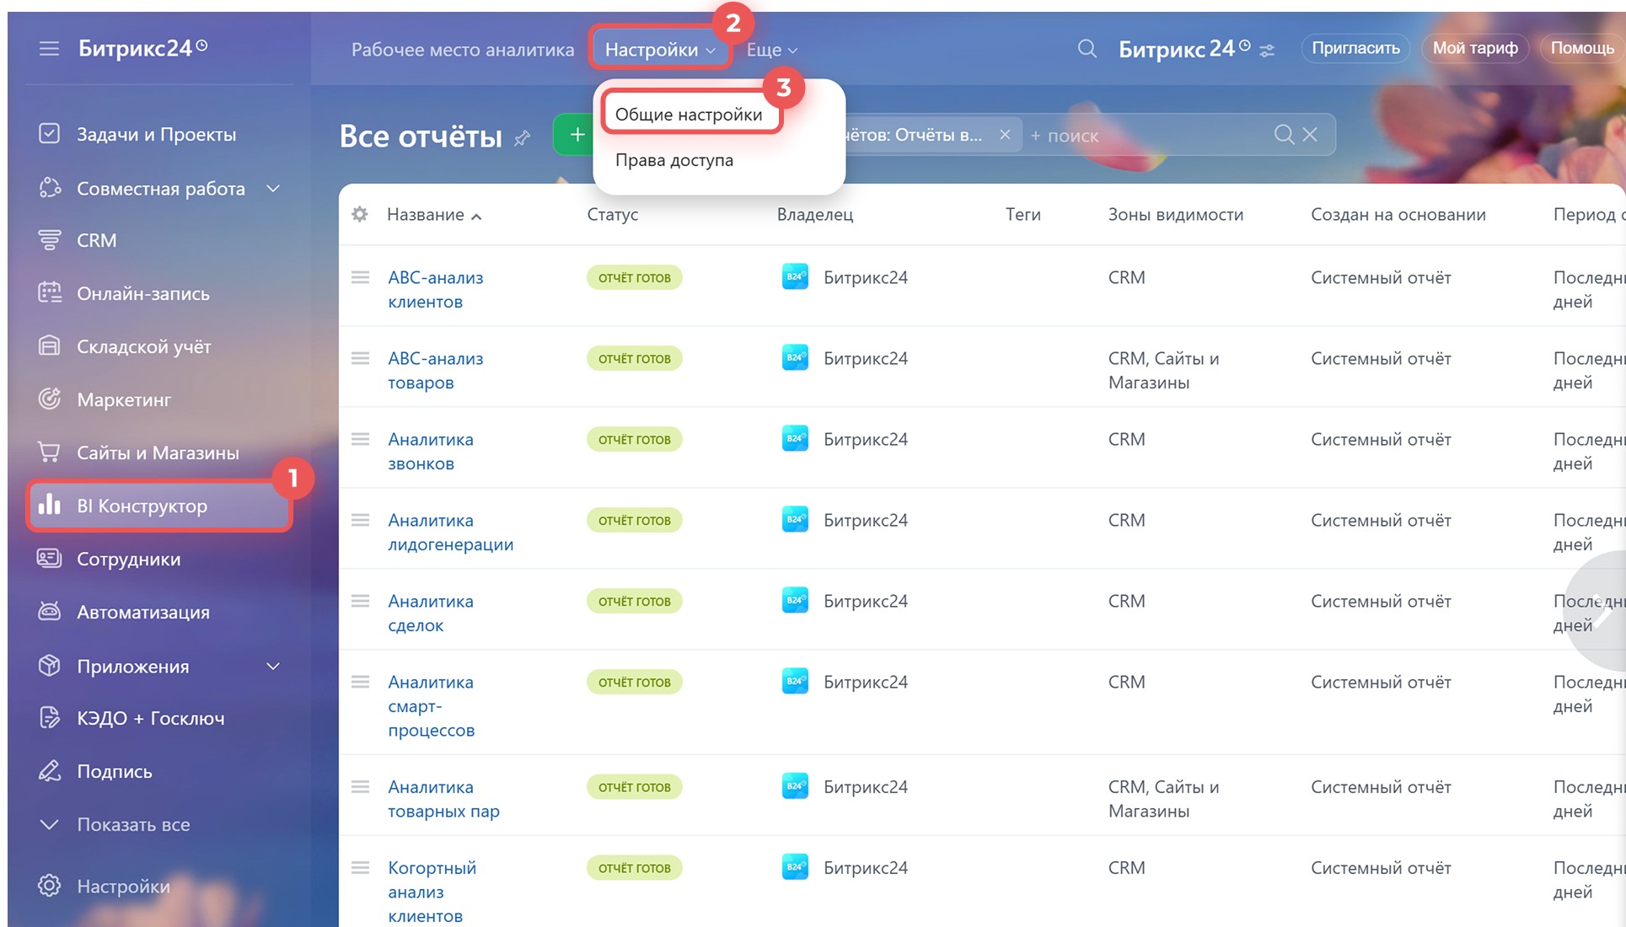Open the ABC-анализ товаров report
Viewport: 1626px width, 927px height.
(x=436, y=370)
